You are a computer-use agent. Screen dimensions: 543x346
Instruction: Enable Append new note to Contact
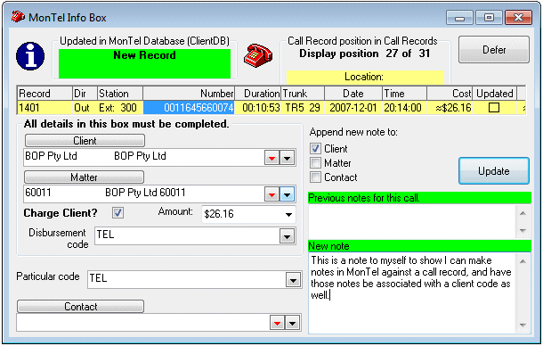[315, 177]
